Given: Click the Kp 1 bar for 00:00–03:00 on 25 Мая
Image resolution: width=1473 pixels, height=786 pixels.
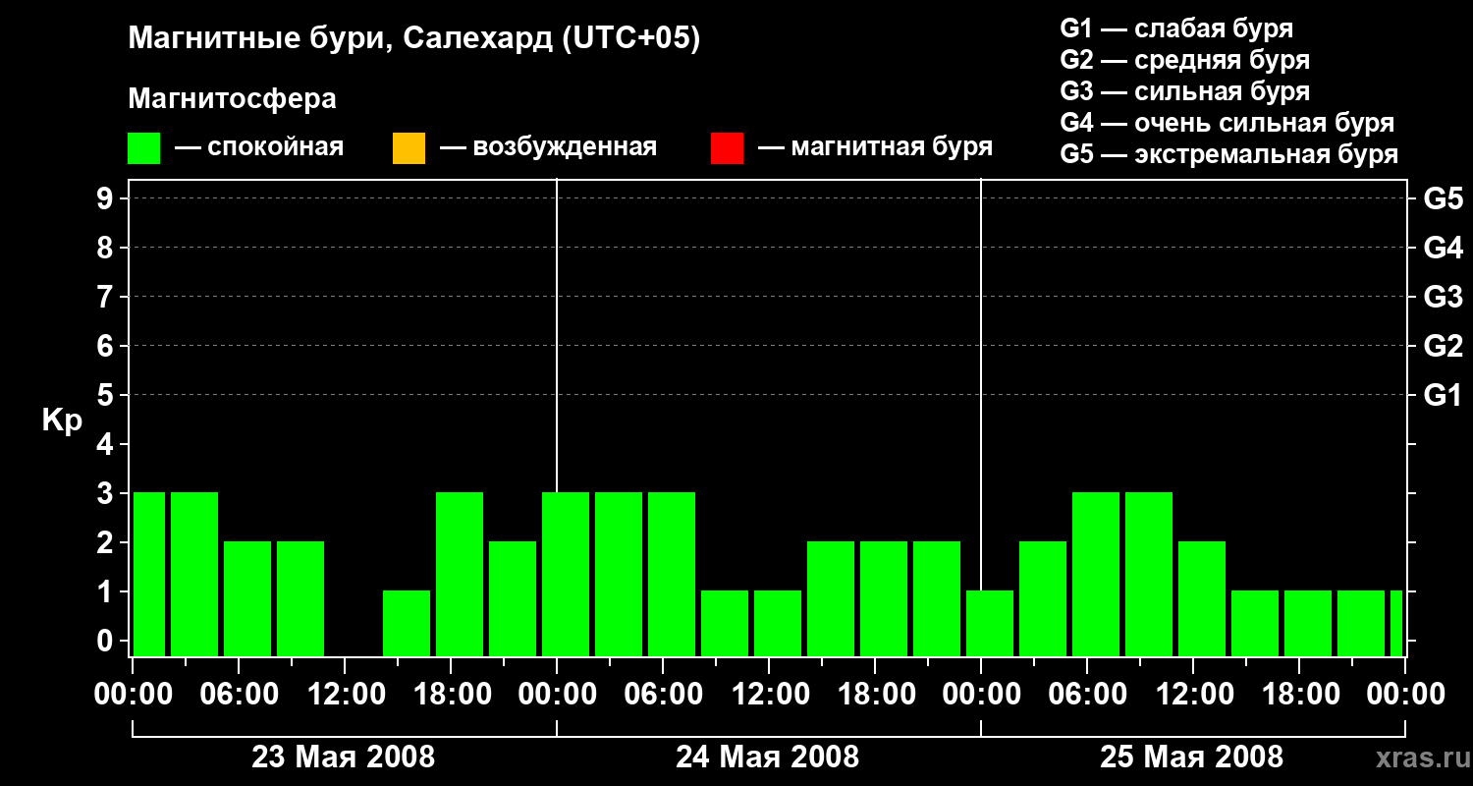Looking at the screenshot, I should point(990,623).
